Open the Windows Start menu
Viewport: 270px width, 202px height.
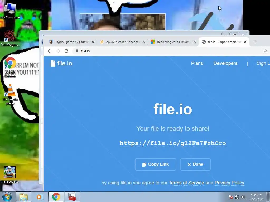[7, 197]
